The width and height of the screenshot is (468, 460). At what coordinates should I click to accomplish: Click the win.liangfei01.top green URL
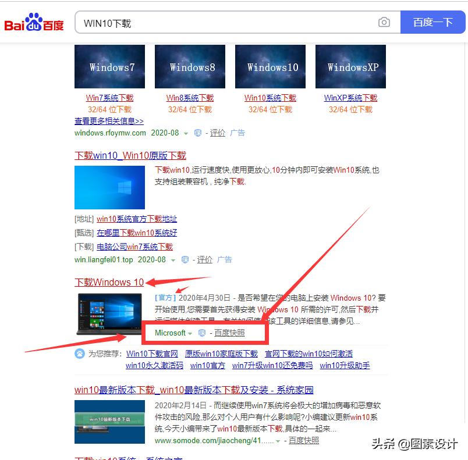tap(104, 260)
